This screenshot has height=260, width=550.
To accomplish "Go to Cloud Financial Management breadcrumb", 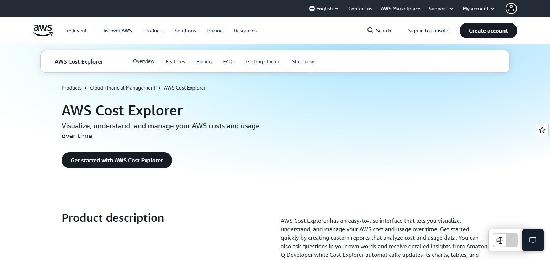I will [x=123, y=88].
